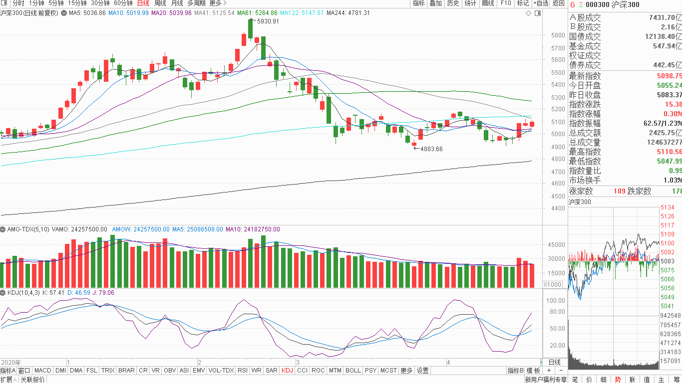The image size is (682, 383).
Task: Switch indicator to MCST
Action: pos(388,371)
